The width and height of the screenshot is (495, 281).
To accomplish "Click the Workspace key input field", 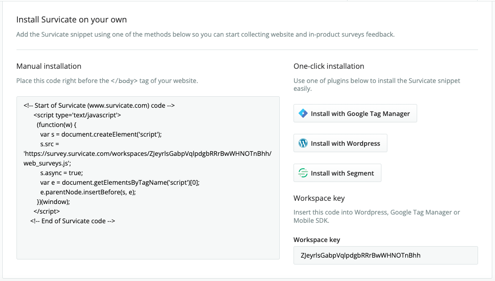I will point(386,255).
